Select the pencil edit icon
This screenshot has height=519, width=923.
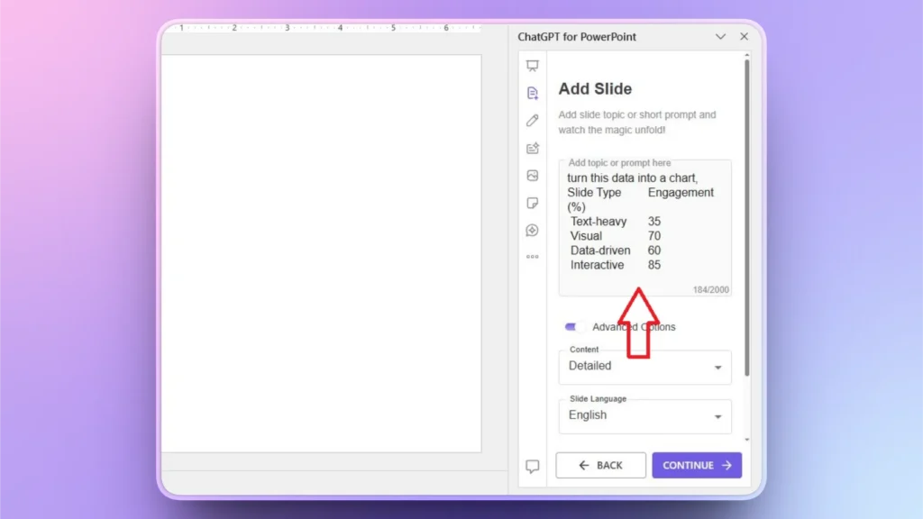[532, 120]
